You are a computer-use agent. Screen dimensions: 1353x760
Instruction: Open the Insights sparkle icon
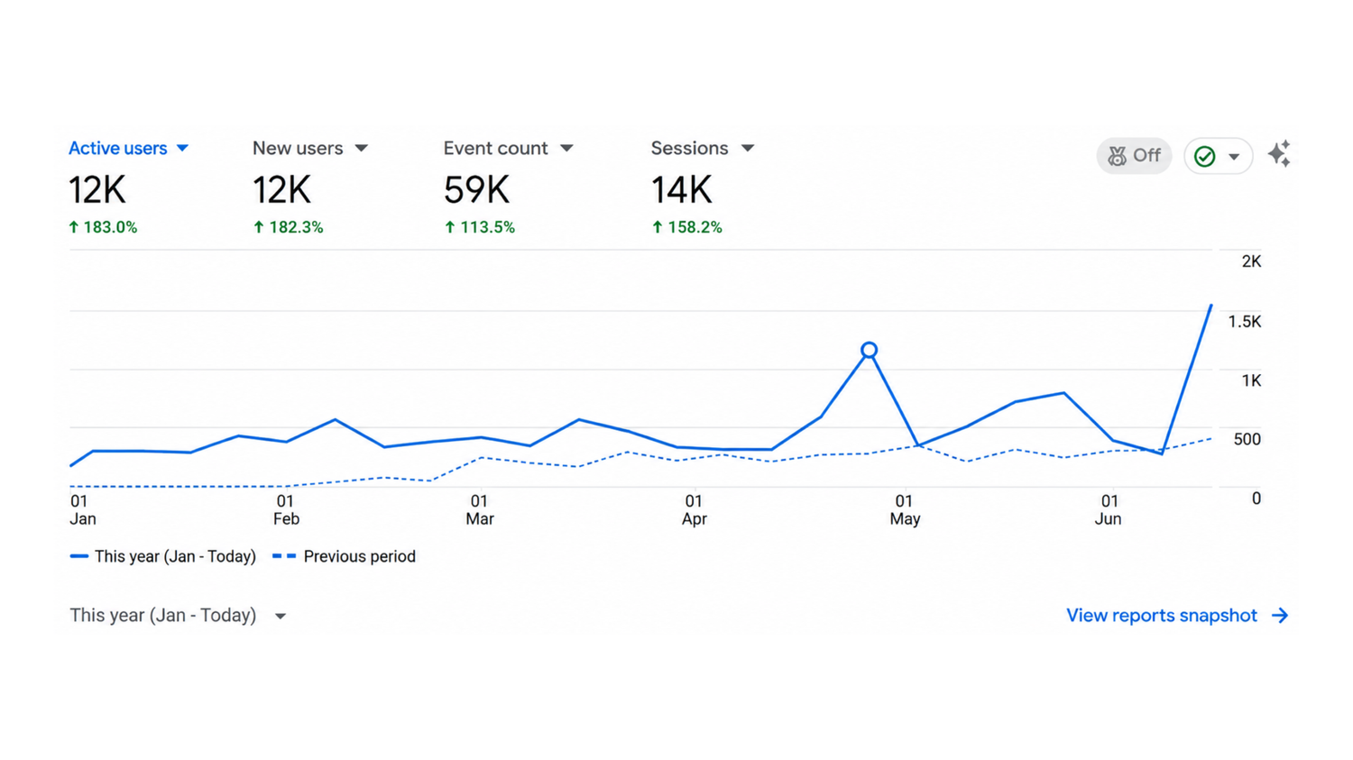1279,154
